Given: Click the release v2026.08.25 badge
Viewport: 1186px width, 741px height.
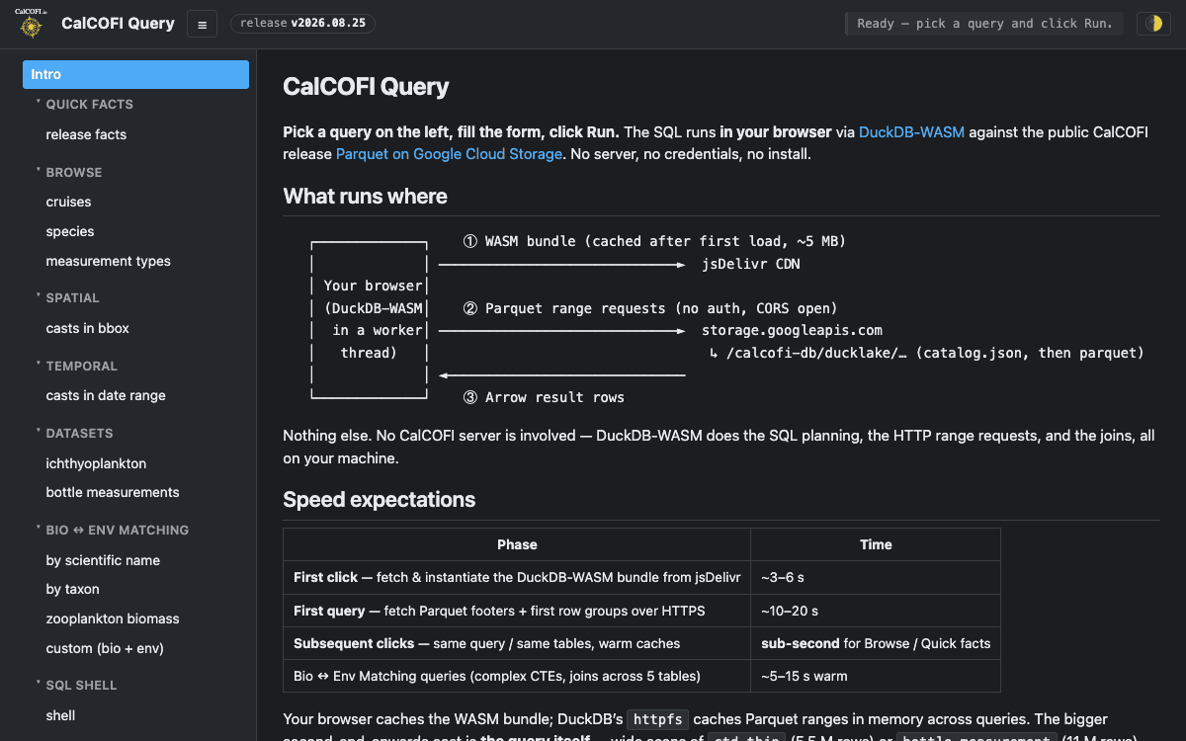Looking at the screenshot, I should pos(302,24).
